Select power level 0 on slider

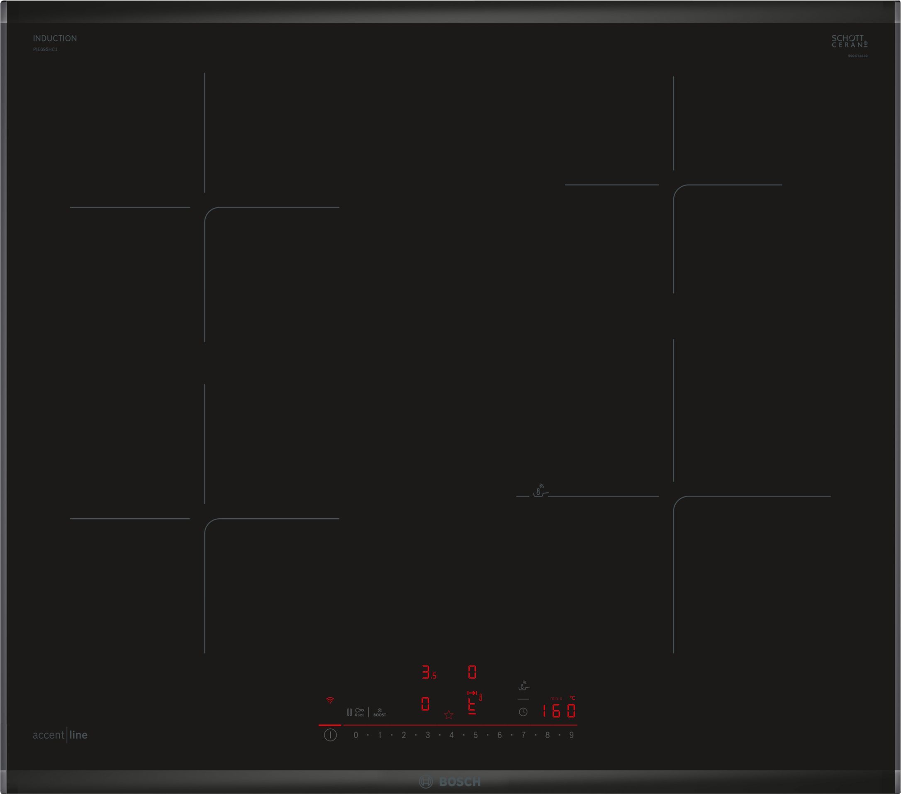356,735
